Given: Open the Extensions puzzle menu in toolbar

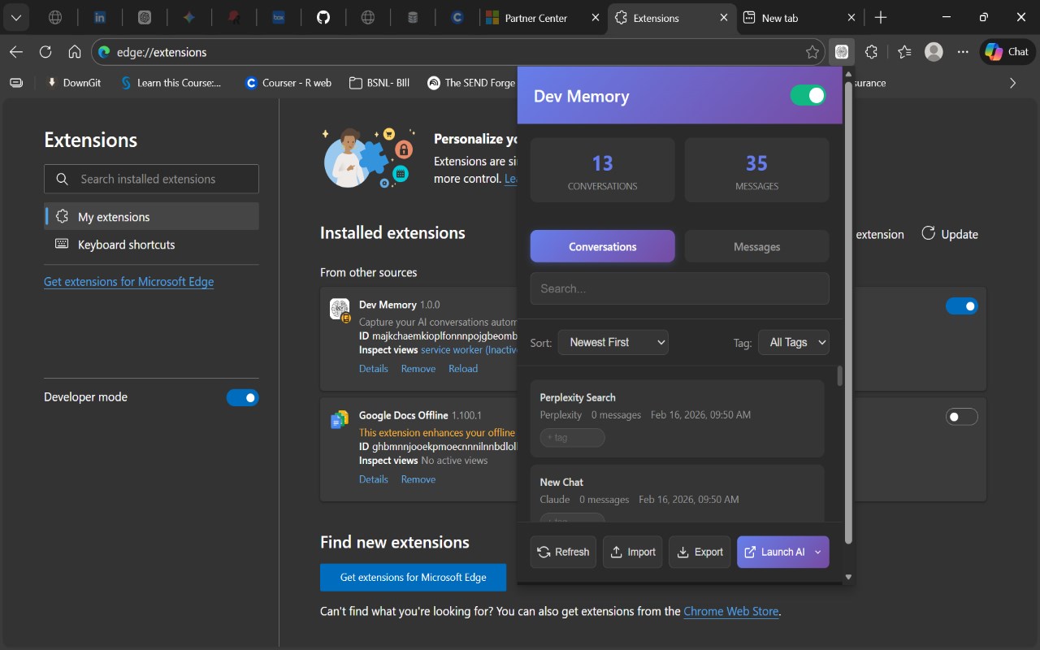Looking at the screenshot, I should [x=871, y=52].
